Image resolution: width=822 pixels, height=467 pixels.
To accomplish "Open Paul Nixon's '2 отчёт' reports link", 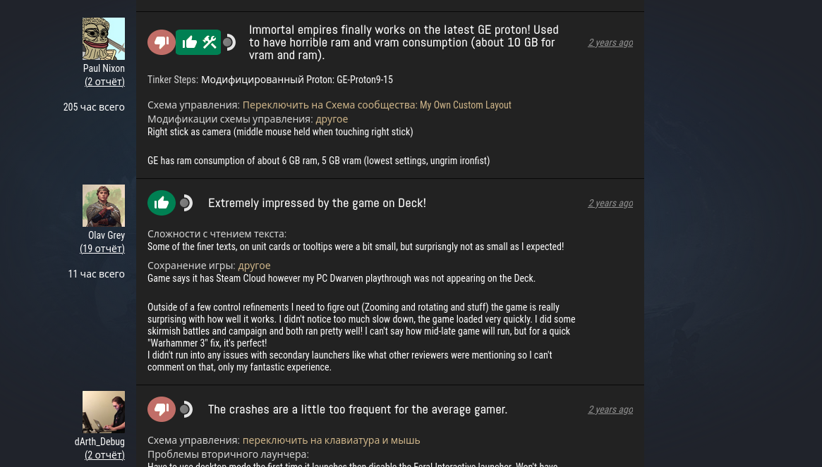I will pos(105,82).
